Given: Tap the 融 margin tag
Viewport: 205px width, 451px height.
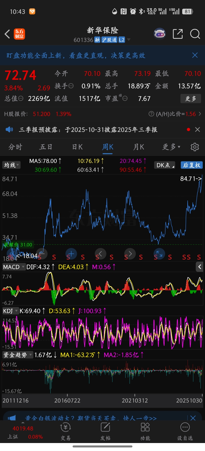Looking at the screenshot, I should [x=97, y=40].
